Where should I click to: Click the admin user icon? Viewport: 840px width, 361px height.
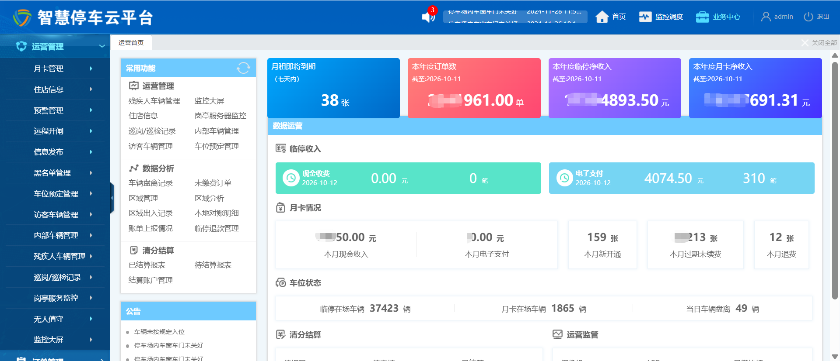point(766,17)
